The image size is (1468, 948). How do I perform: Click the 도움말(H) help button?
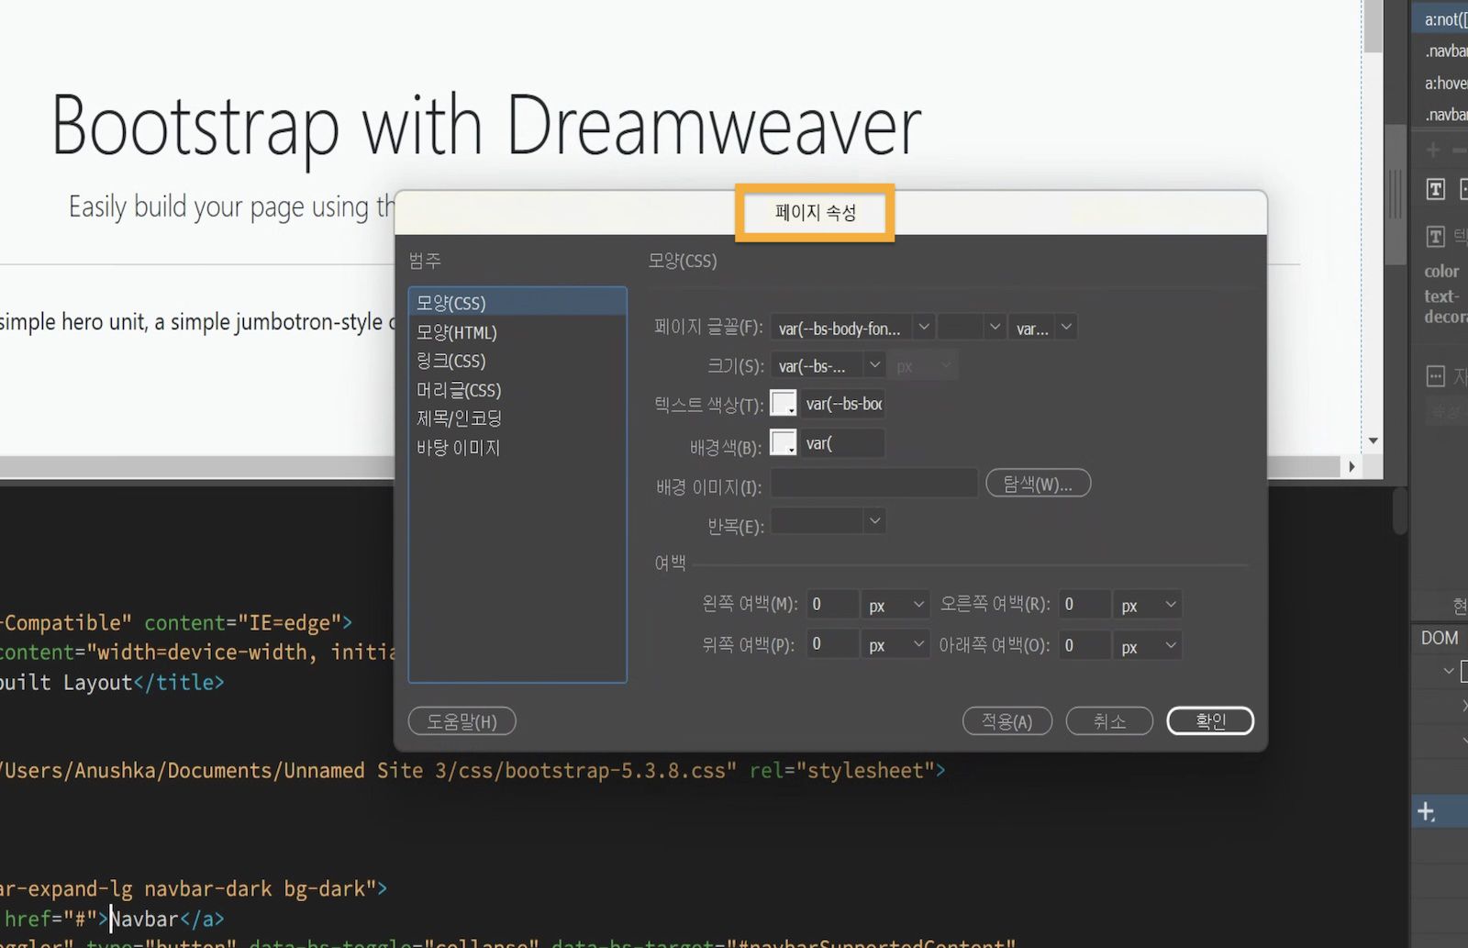[462, 721]
